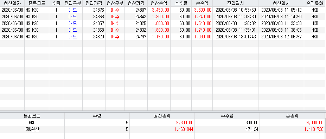Viewport: 326px width, 139px height.
Task: Click entry time 2020/06/08 11:13:30
Action: pyautogui.click(x=236, y=17)
